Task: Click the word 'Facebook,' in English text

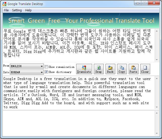Action: (x=131, y=99)
